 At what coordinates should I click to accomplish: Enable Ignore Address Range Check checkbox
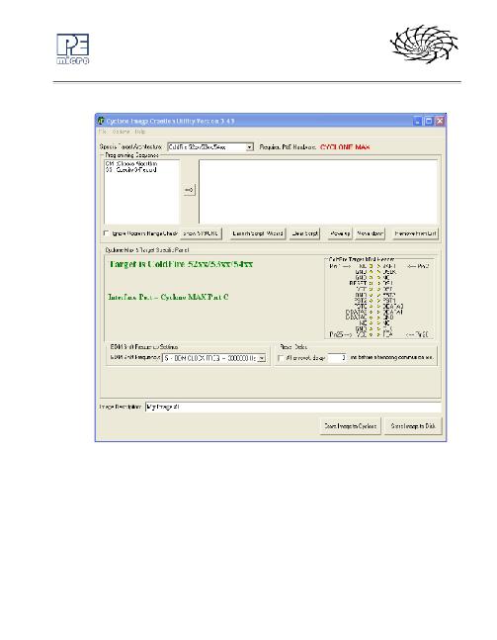coord(107,233)
